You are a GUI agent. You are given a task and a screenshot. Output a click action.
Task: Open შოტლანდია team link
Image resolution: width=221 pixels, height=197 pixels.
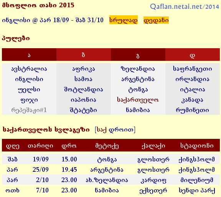point(83,90)
